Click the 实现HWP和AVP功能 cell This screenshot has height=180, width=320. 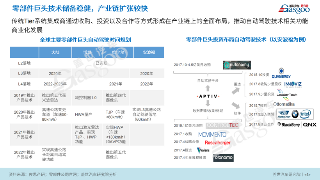(x=116, y=134)
